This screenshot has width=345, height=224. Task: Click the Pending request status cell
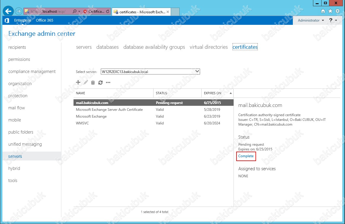[x=169, y=103]
